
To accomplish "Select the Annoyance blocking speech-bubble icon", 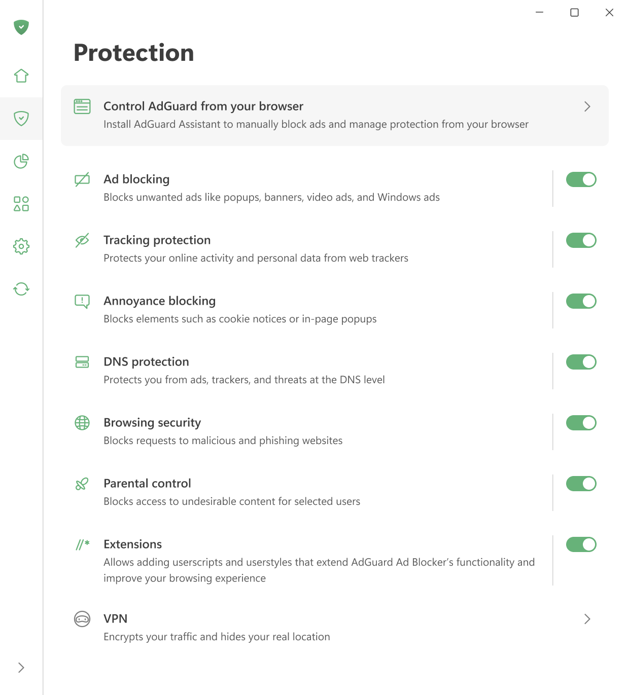I will (82, 301).
